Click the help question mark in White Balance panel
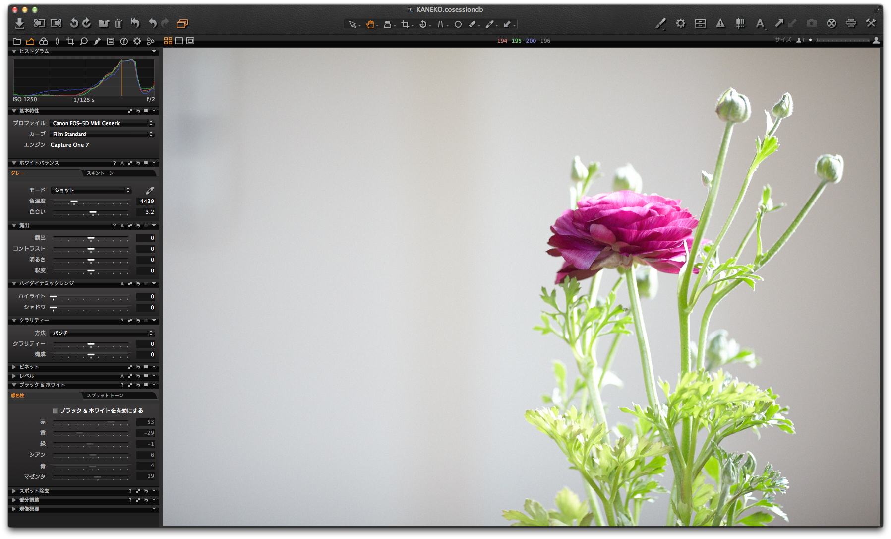This screenshot has width=891, height=539. pos(114,163)
